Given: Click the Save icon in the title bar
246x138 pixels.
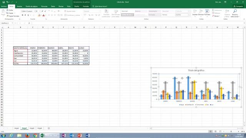Looking at the screenshot, I should pos(3,2).
